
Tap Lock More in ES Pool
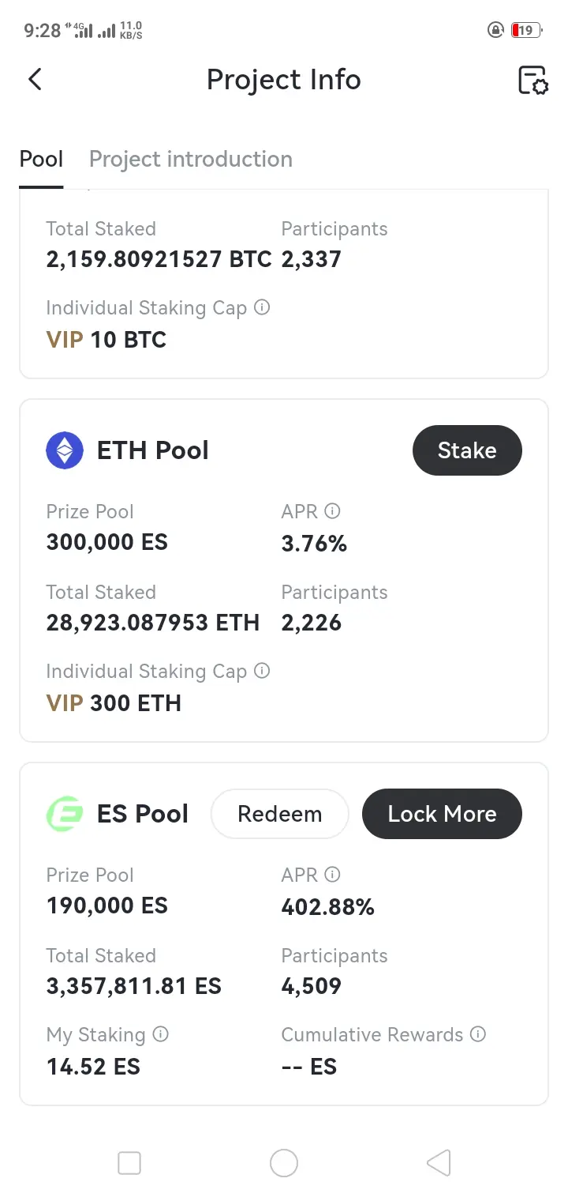tap(442, 814)
